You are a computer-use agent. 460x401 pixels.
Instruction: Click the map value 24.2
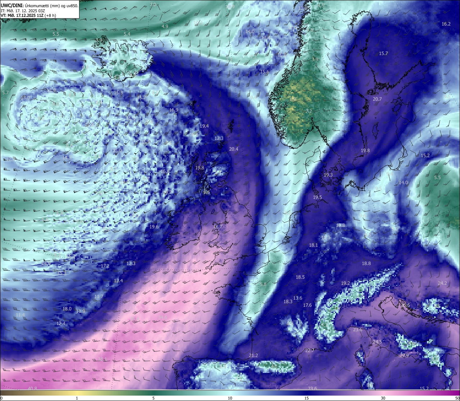pos(442,283)
